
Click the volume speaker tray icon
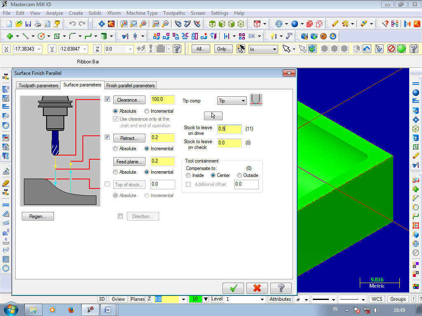[x=377, y=310]
